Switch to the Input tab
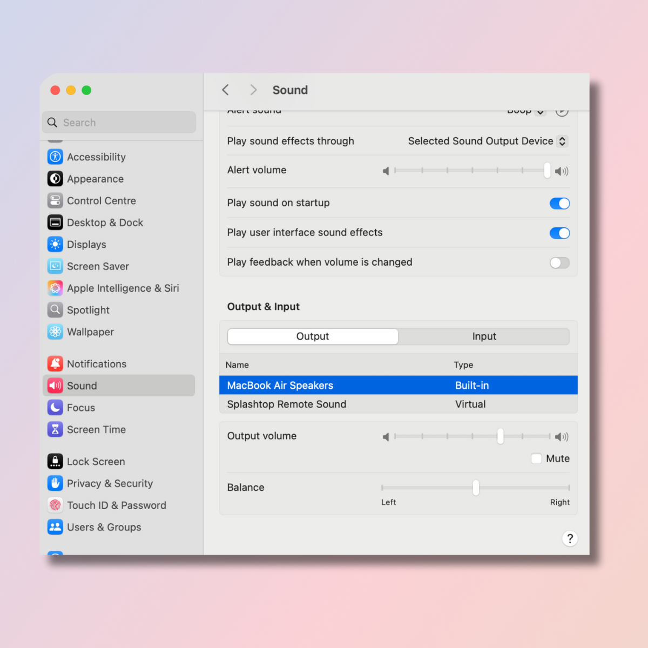The image size is (648, 648). (484, 336)
